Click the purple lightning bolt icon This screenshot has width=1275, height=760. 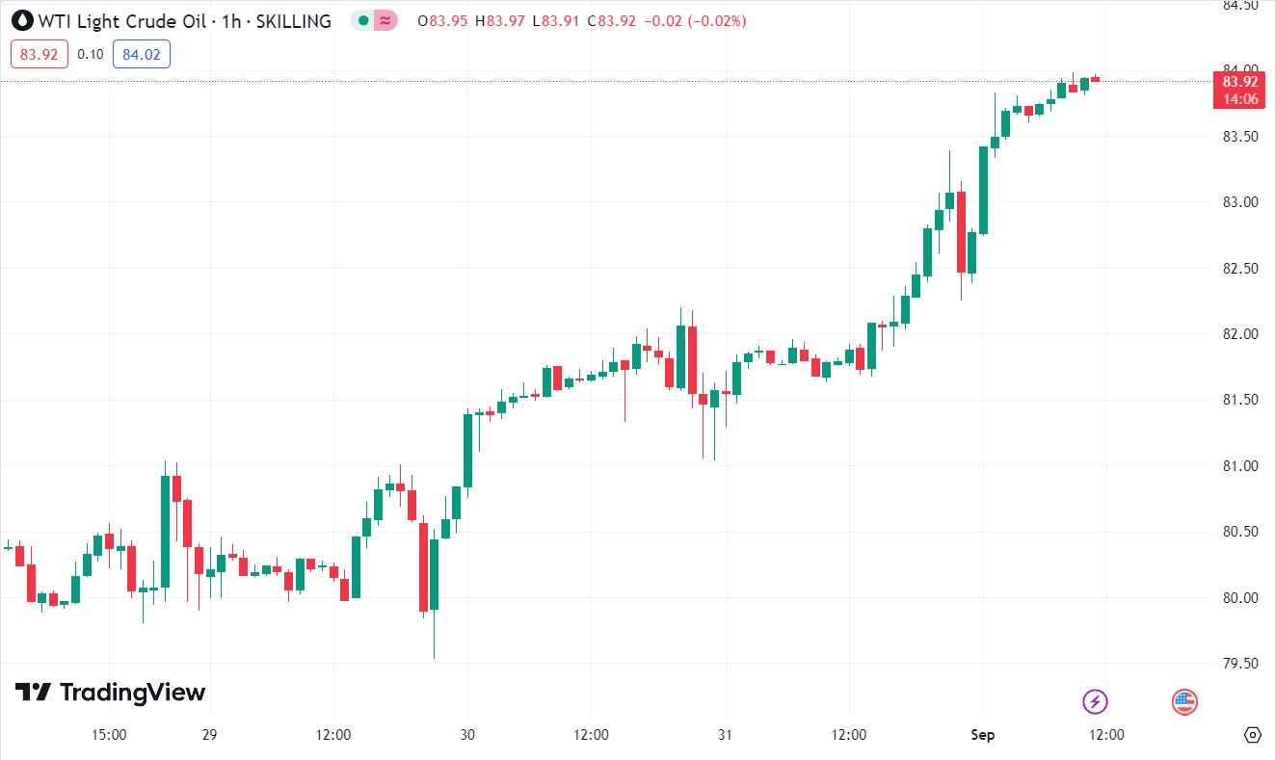(x=1095, y=701)
